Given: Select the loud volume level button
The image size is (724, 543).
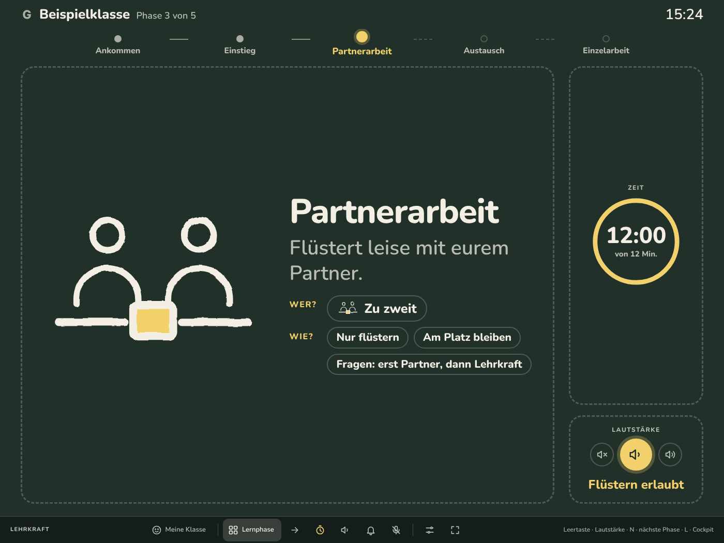Looking at the screenshot, I should click(670, 455).
